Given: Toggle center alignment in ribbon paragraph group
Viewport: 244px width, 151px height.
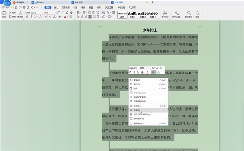Looking at the screenshot, I should [82, 17].
